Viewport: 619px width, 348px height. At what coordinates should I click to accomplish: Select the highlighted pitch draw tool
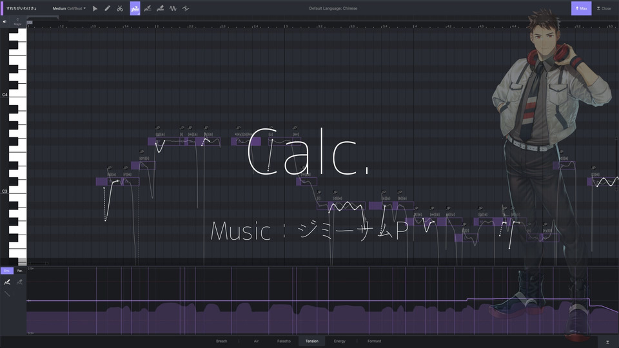[135, 8]
